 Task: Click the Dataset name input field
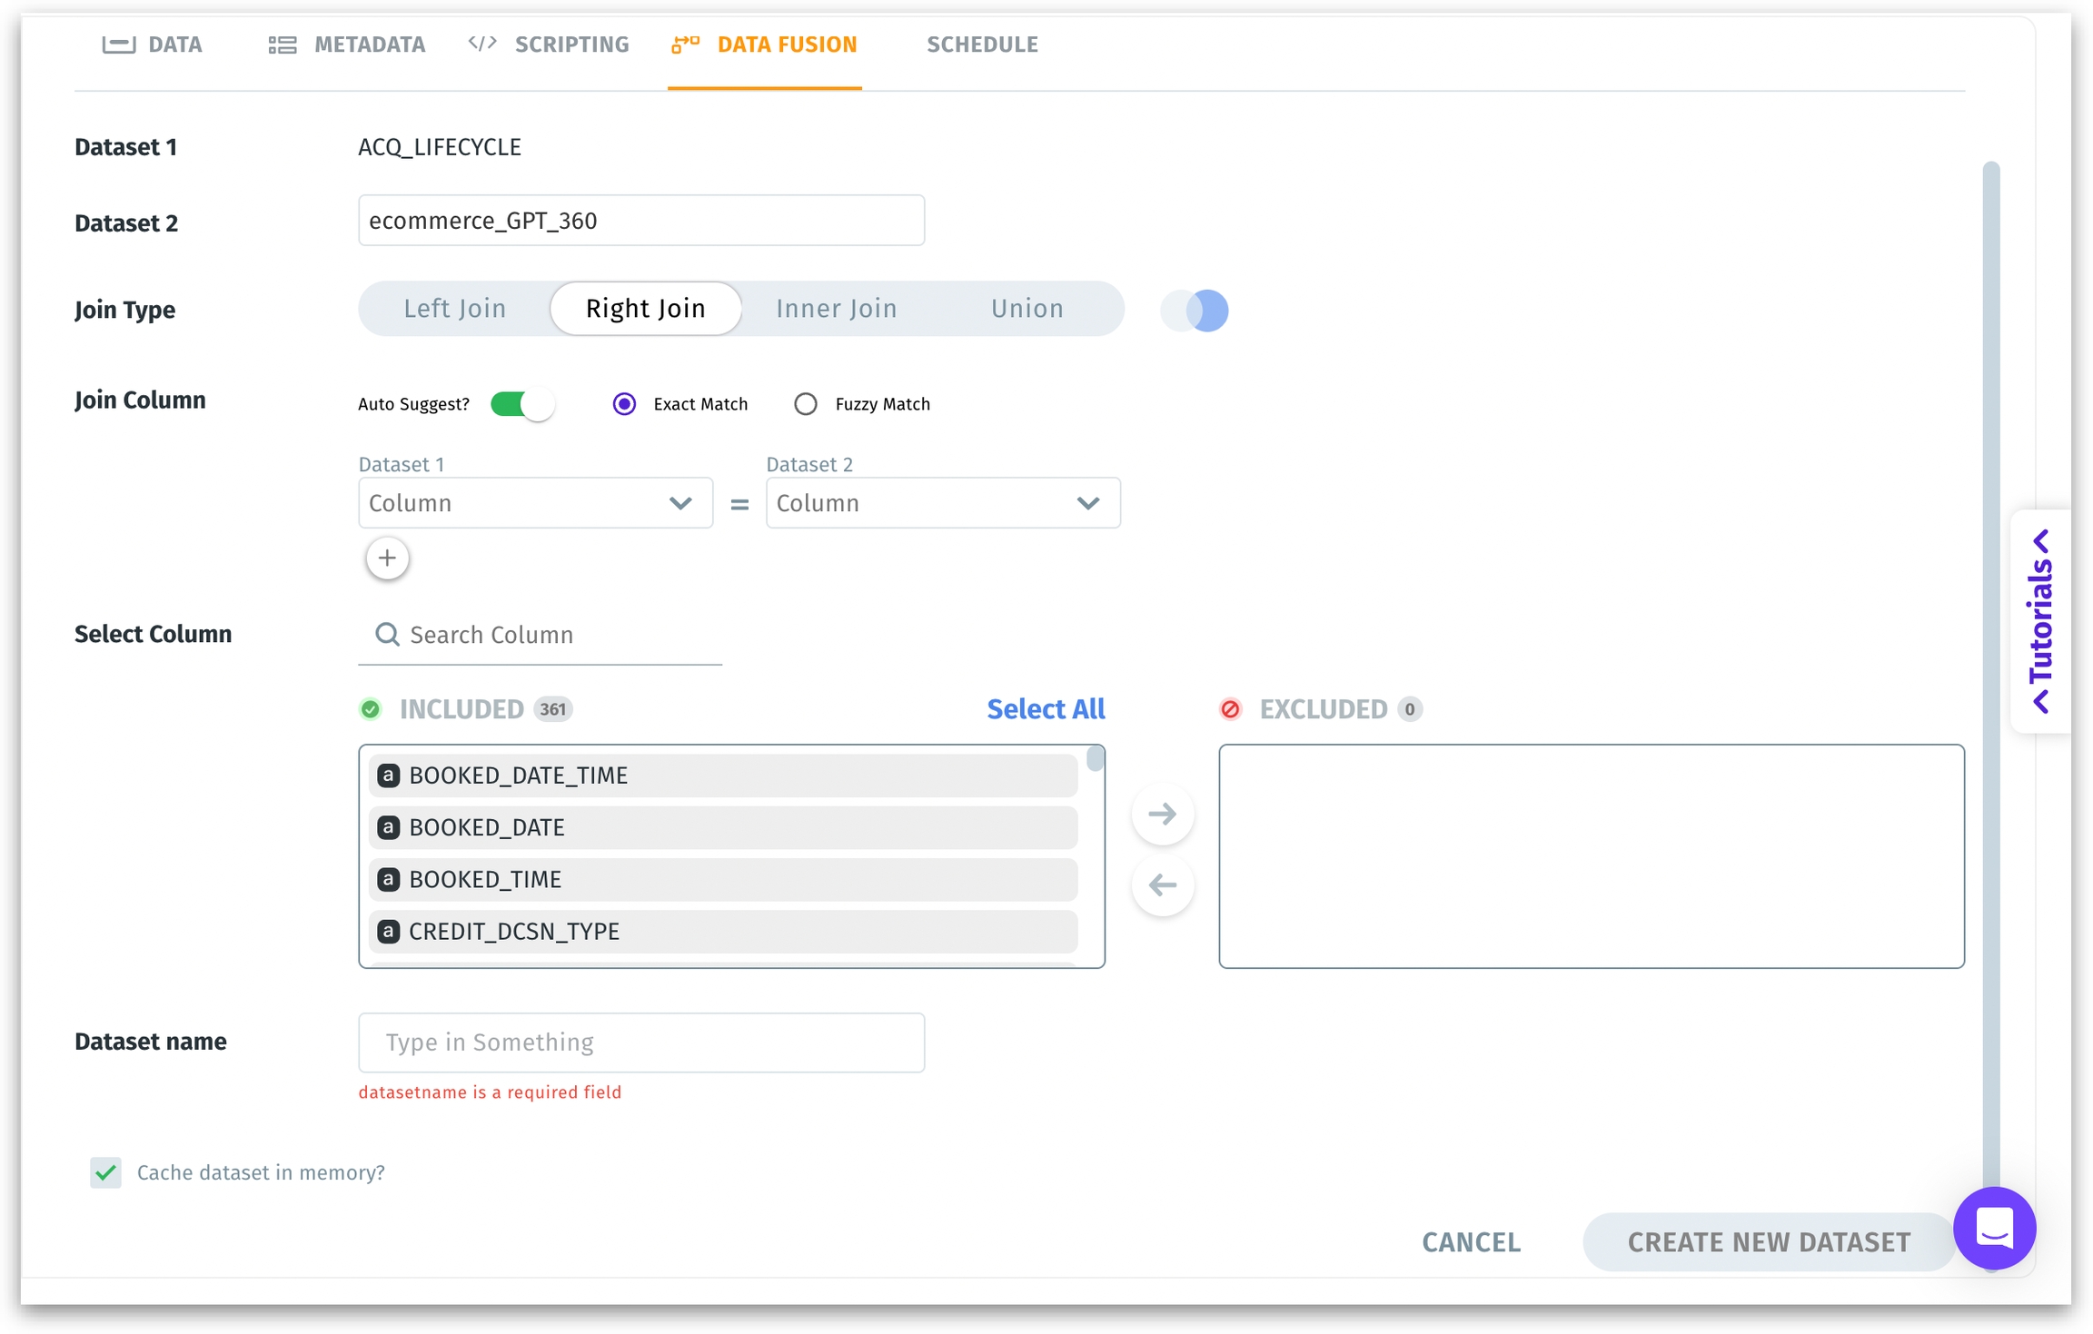pos(641,1042)
